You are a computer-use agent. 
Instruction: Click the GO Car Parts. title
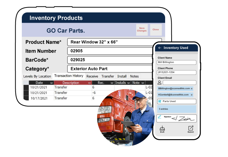66,31
